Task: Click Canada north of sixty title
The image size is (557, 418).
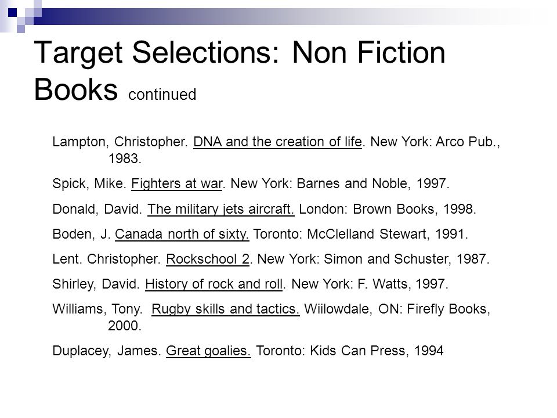Action: coord(182,234)
